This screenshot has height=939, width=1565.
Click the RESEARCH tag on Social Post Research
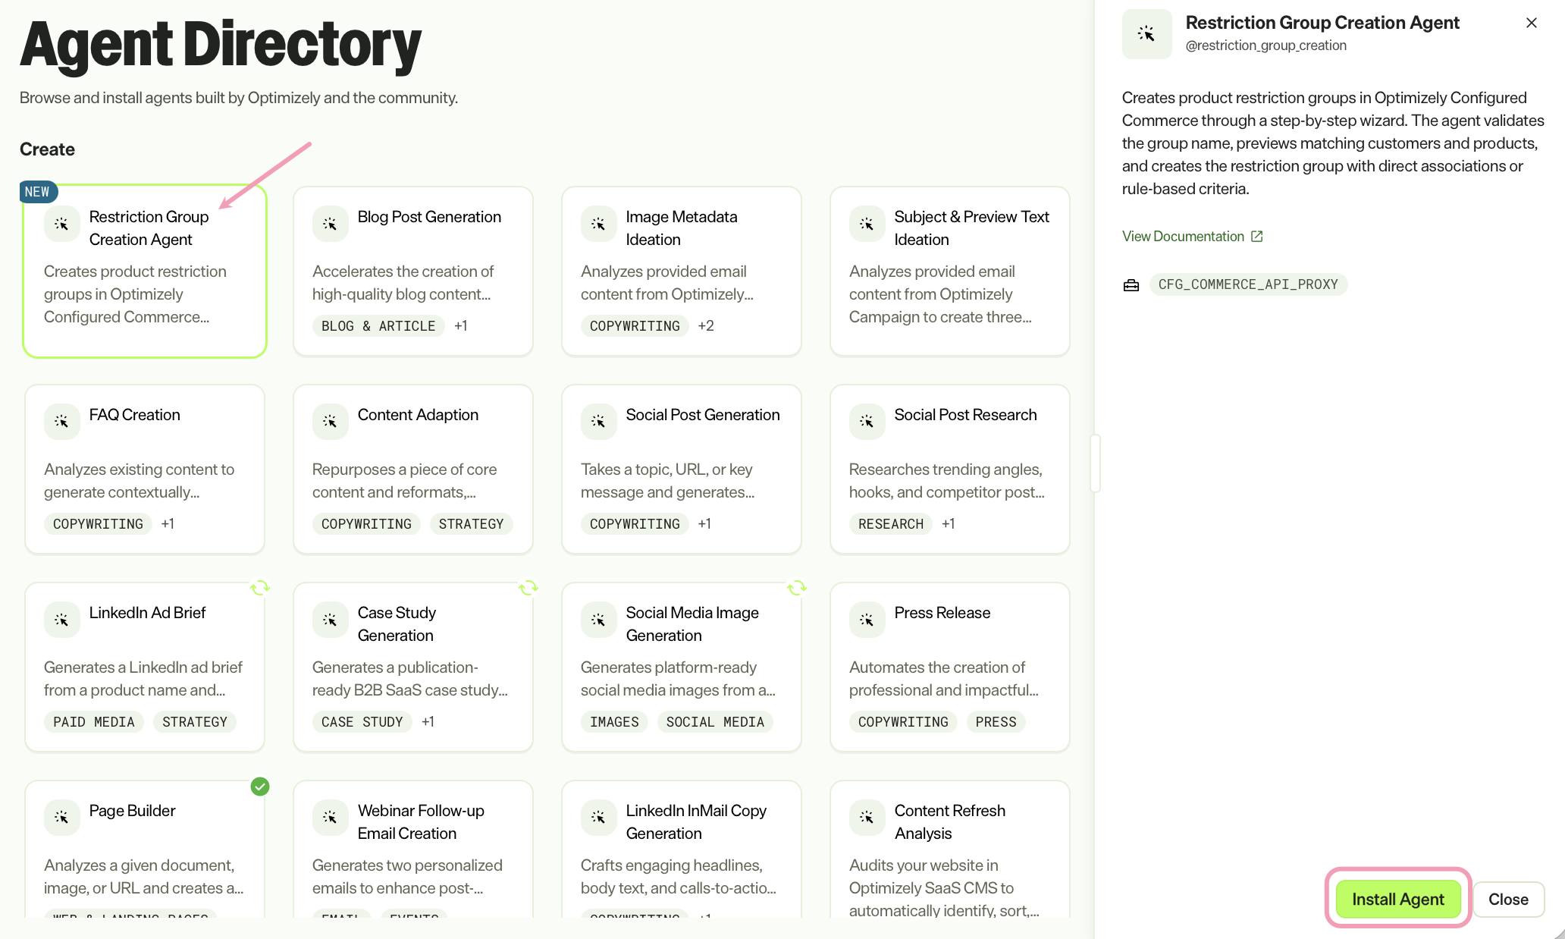click(891, 524)
